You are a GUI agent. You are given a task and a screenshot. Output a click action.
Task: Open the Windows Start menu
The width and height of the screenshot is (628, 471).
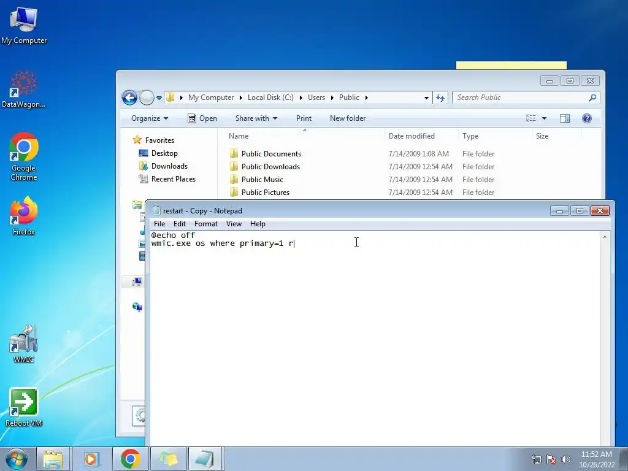point(17,459)
